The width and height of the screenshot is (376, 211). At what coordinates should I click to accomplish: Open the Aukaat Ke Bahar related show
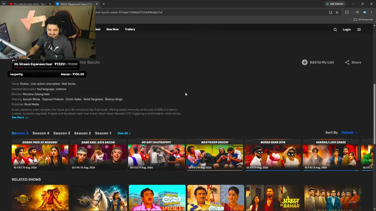[x=274, y=198]
